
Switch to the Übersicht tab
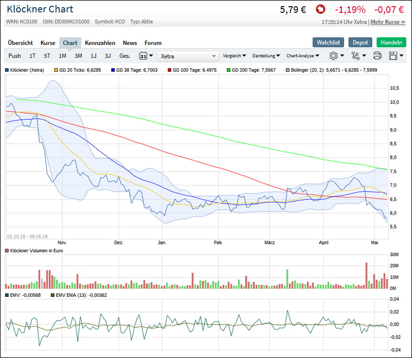coord(21,43)
